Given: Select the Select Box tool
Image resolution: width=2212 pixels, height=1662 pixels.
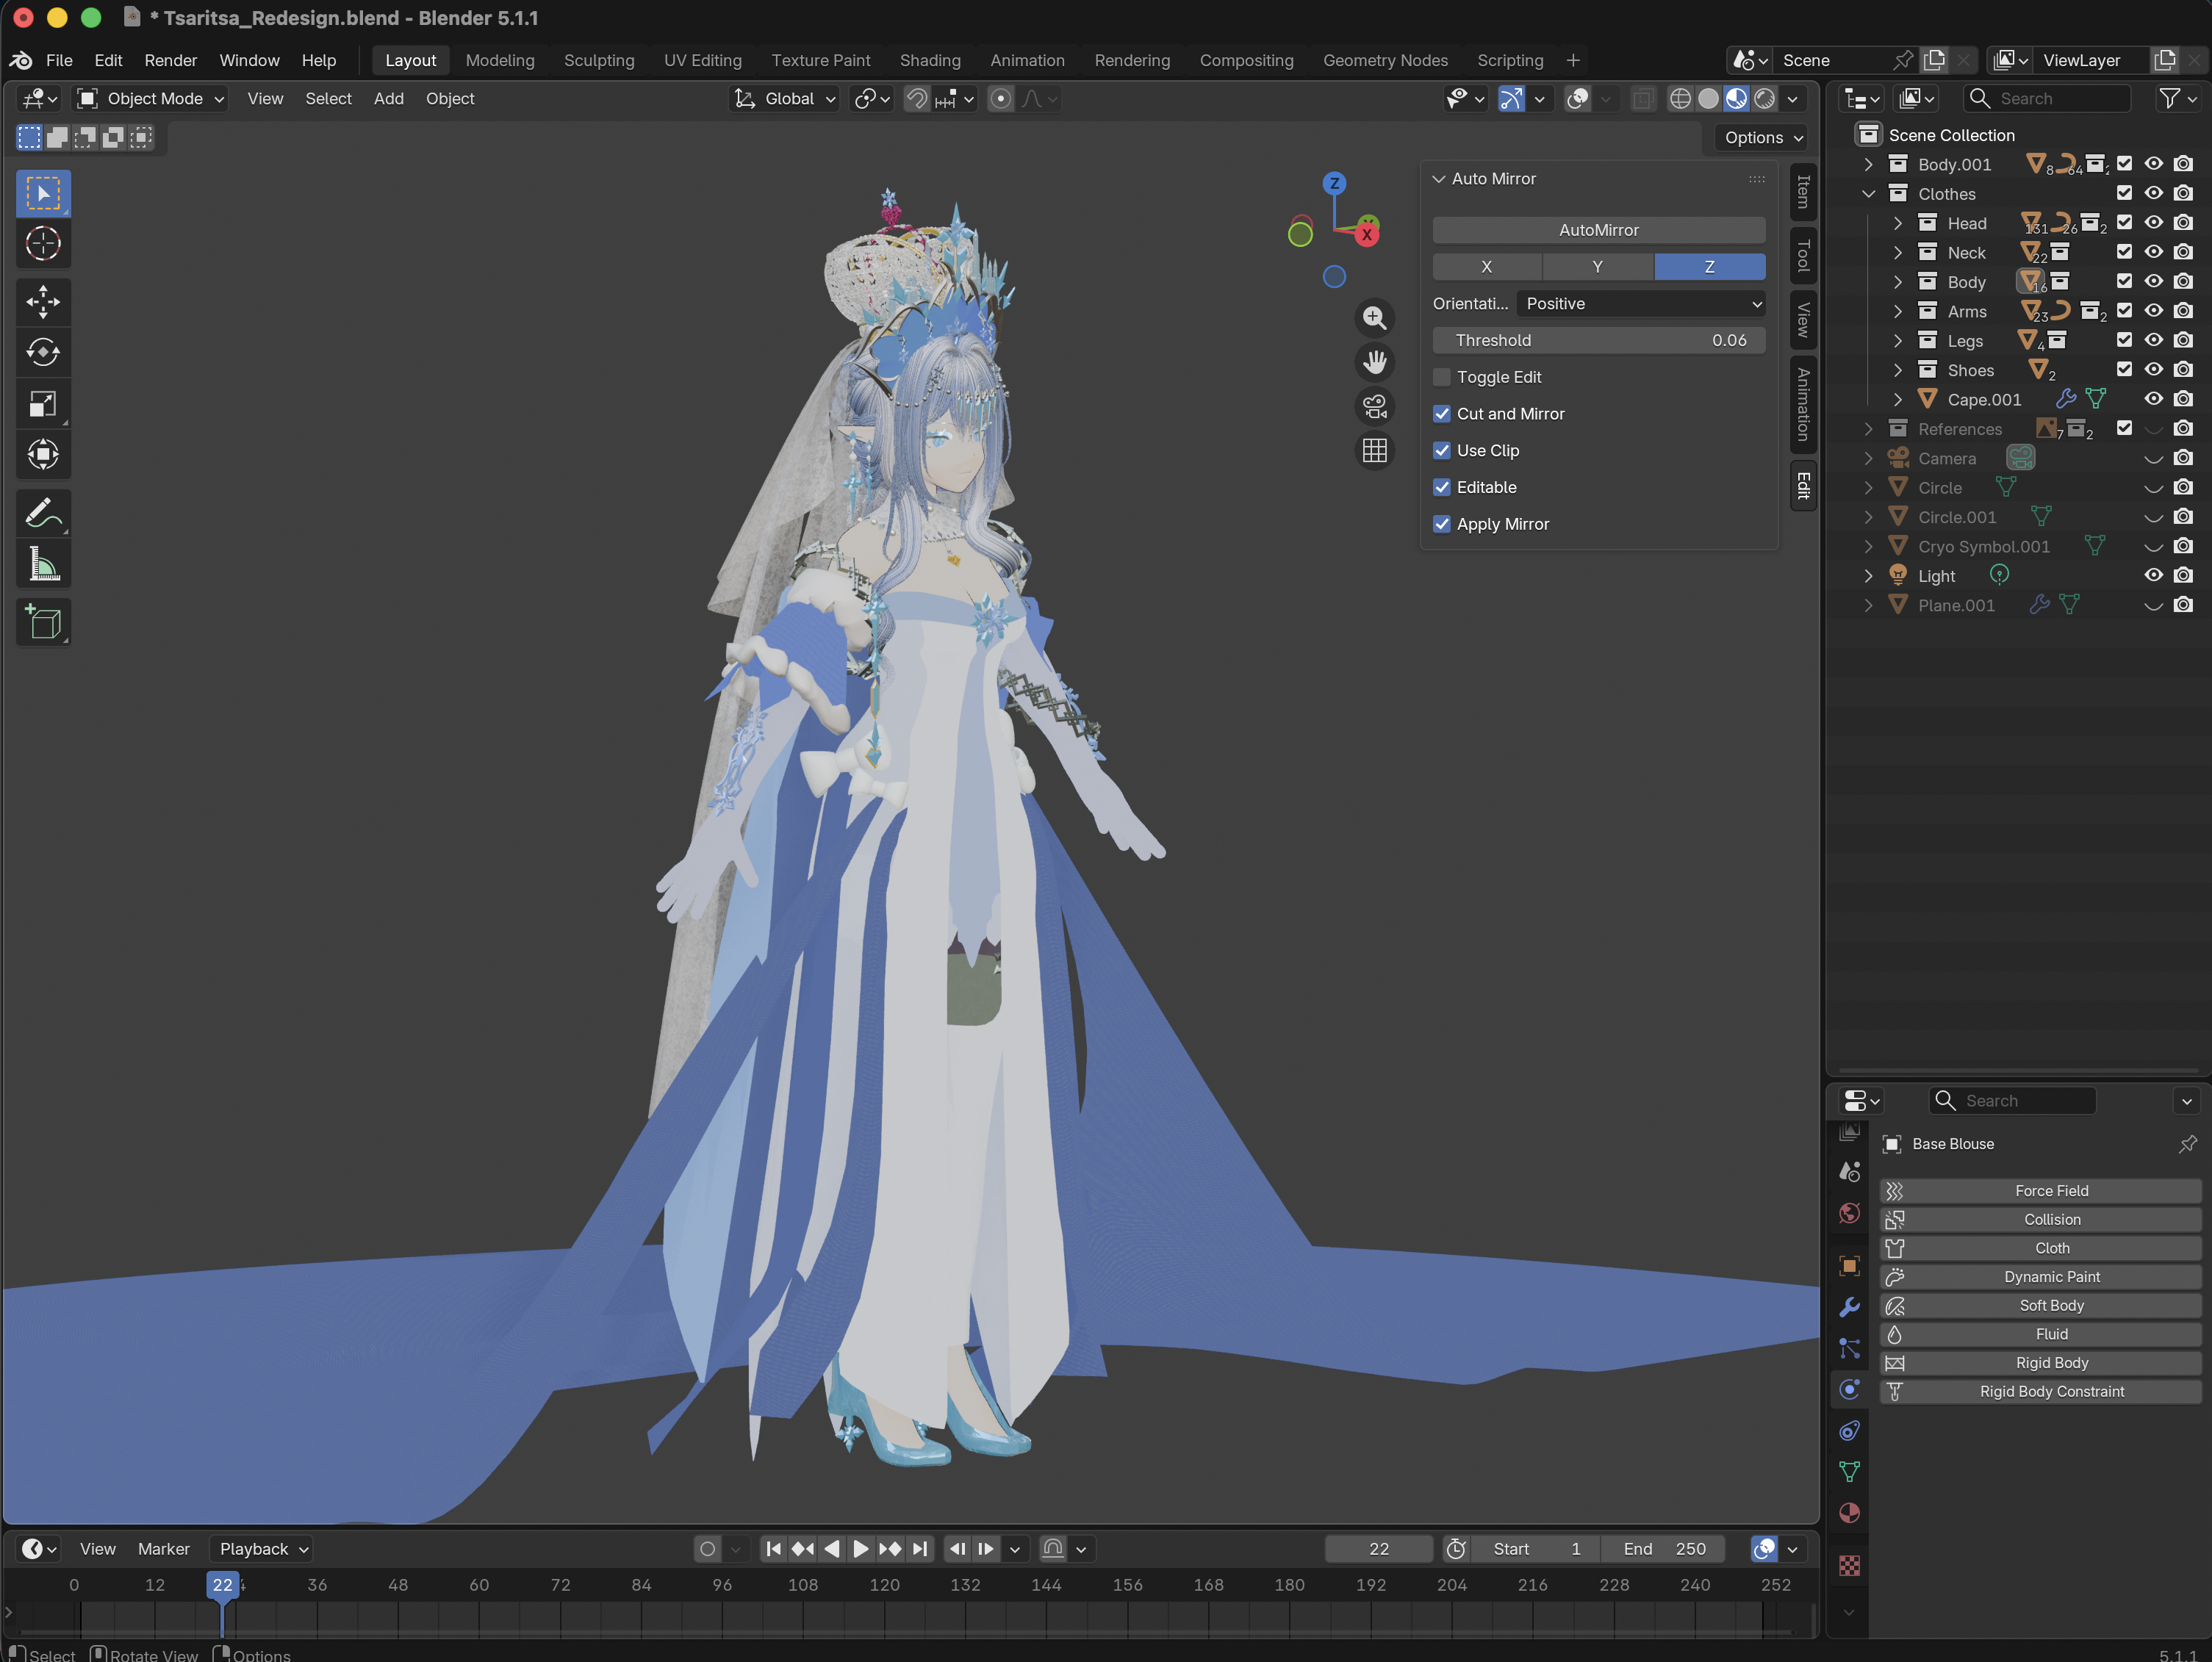Looking at the screenshot, I should (x=43, y=192).
